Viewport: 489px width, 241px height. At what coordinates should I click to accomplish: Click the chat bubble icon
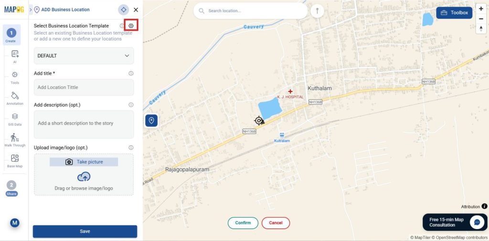[477, 222]
